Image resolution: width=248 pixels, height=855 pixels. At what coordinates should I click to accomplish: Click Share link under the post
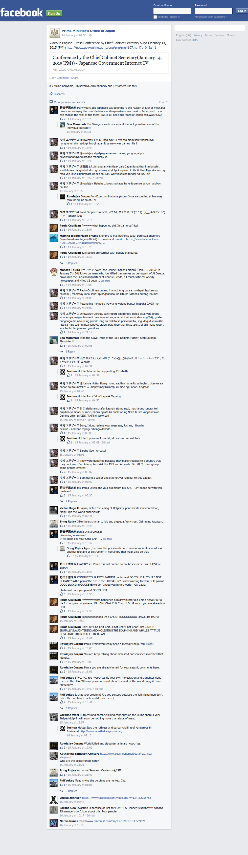point(75,78)
